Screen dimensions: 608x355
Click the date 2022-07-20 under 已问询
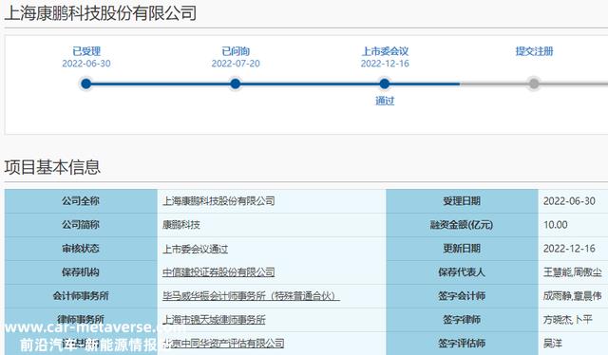click(236, 64)
